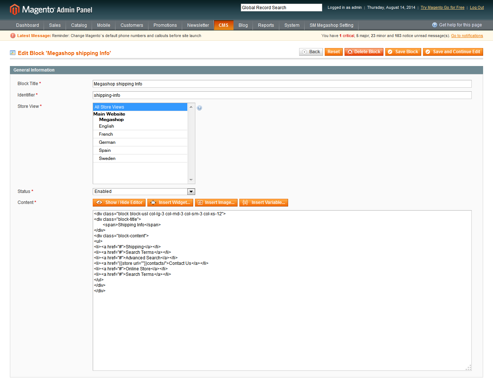The height and width of the screenshot is (380, 493).
Task: Select the Sweden store view
Action: (140, 158)
